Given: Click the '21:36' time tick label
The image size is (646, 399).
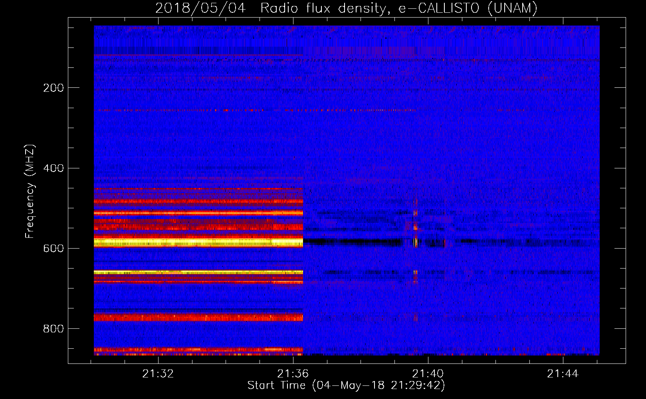Looking at the screenshot, I should click(x=293, y=374).
